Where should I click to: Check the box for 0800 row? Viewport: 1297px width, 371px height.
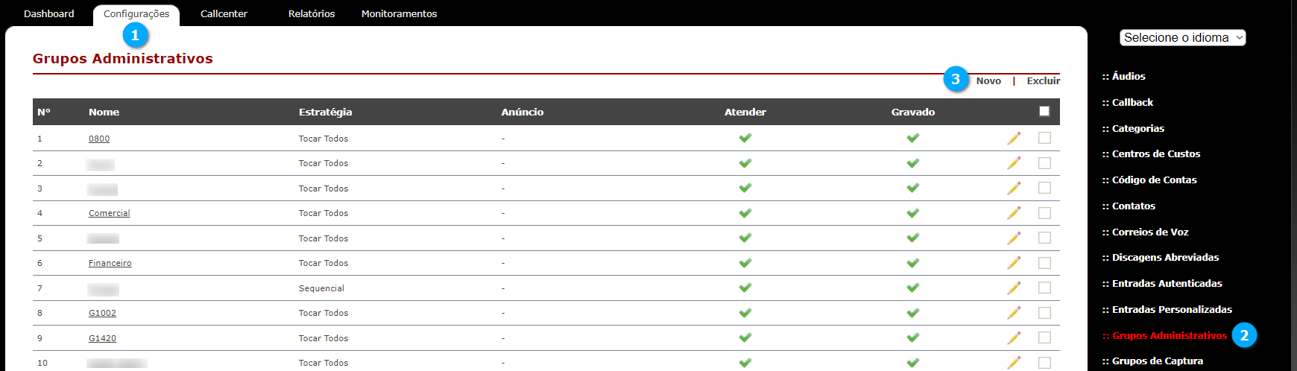(x=1044, y=138)
